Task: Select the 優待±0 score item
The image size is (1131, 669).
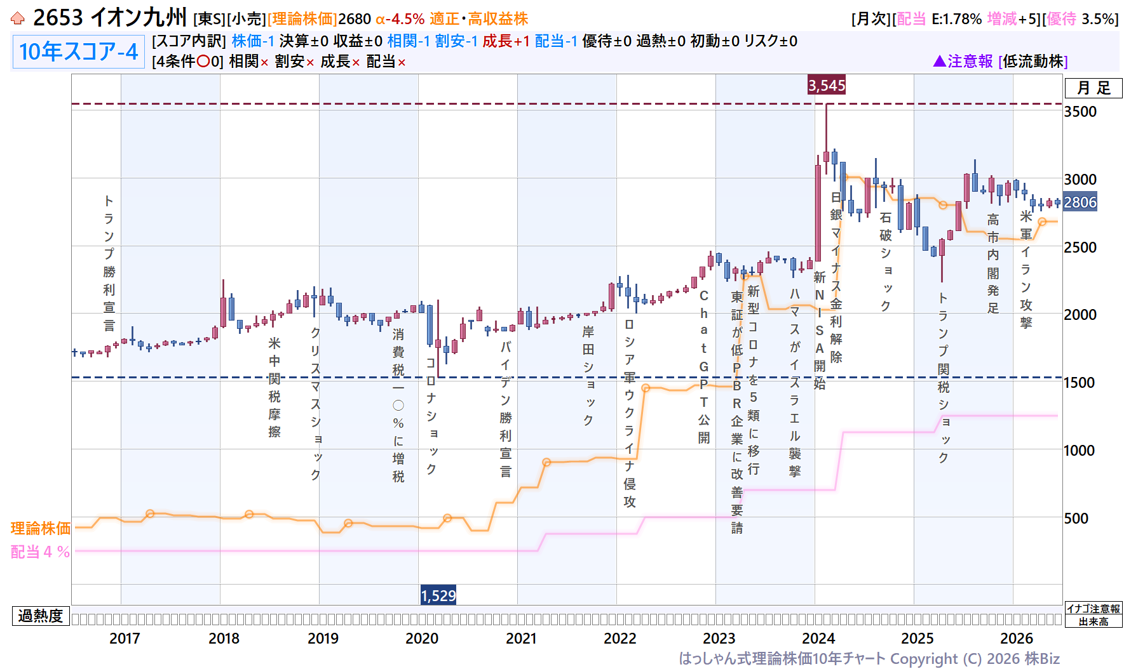Action: click(x=607, y=41)
